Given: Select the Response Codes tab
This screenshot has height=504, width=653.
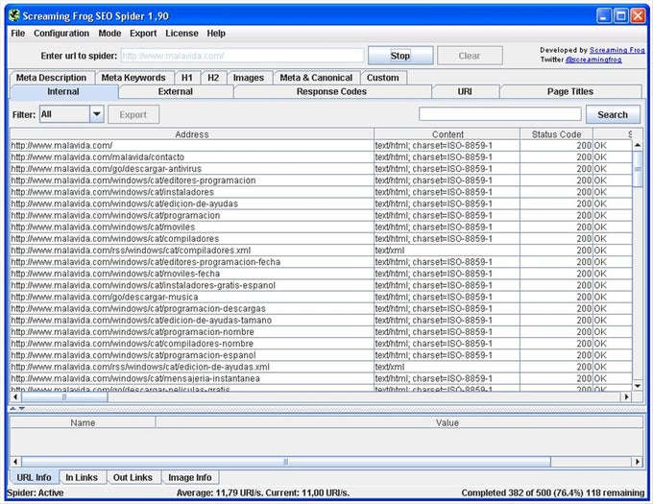Looking at the screenshot, I should pyautogui.click(x=331, y=91).
